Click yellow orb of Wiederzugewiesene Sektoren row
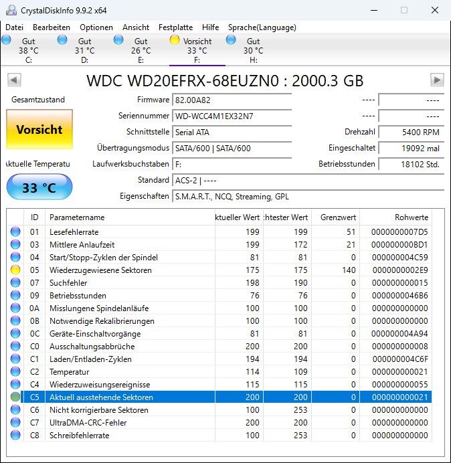This screenshot has height=463, width=451. pos(15,270)
